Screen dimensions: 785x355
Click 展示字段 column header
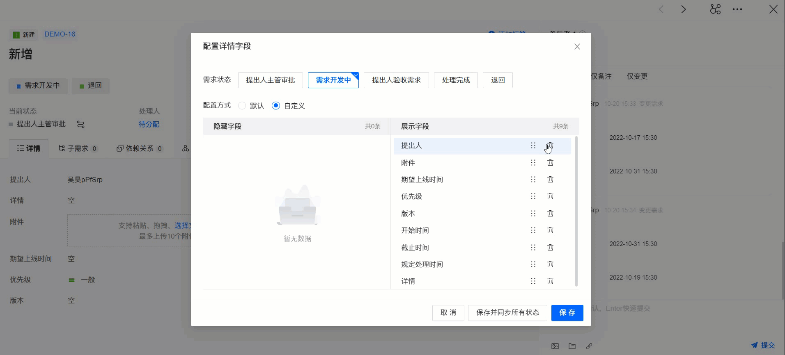(x=485, y=126)
